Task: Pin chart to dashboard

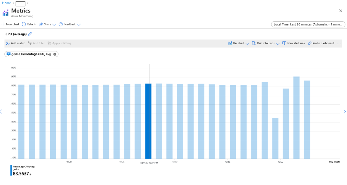Action: tap(321, 43)
